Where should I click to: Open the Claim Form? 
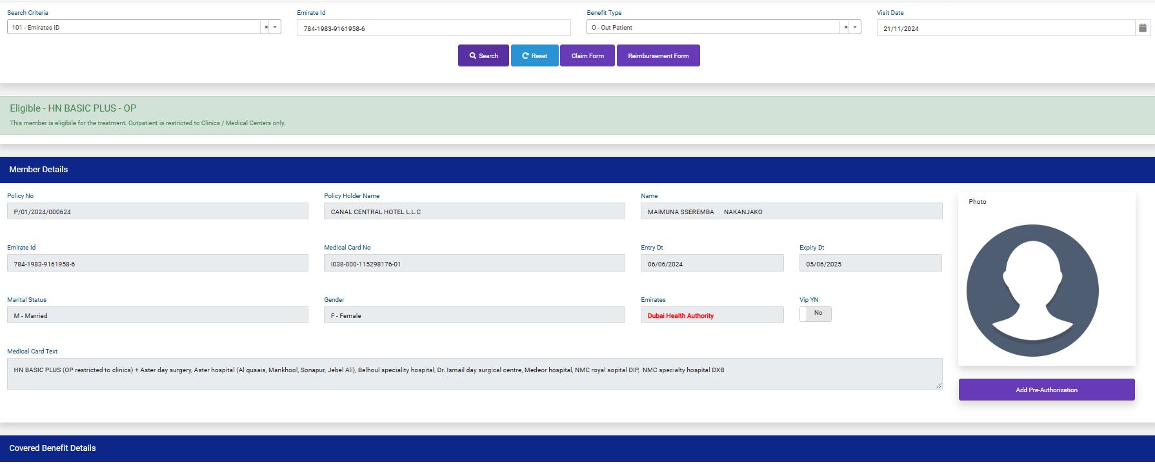click(x=587, y=55)
